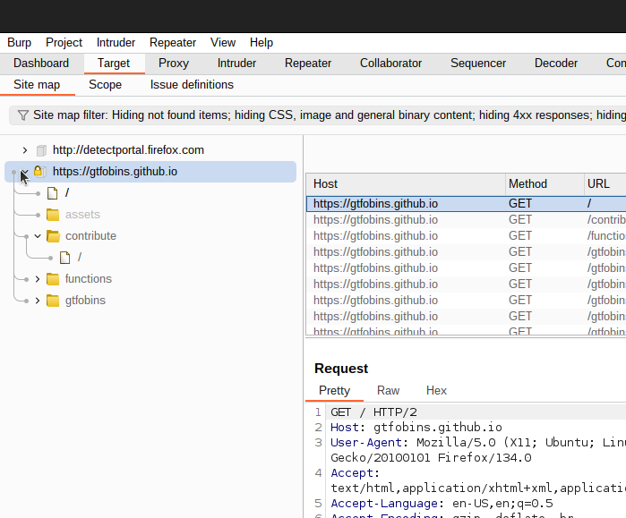Switch to the Repeater tool tab
Viewport: 626px width, 518px height.
click(308, 64)
